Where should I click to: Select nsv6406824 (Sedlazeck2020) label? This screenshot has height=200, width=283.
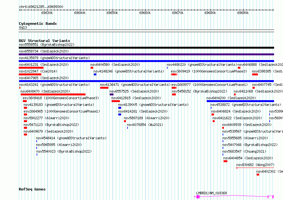point(236,111)
